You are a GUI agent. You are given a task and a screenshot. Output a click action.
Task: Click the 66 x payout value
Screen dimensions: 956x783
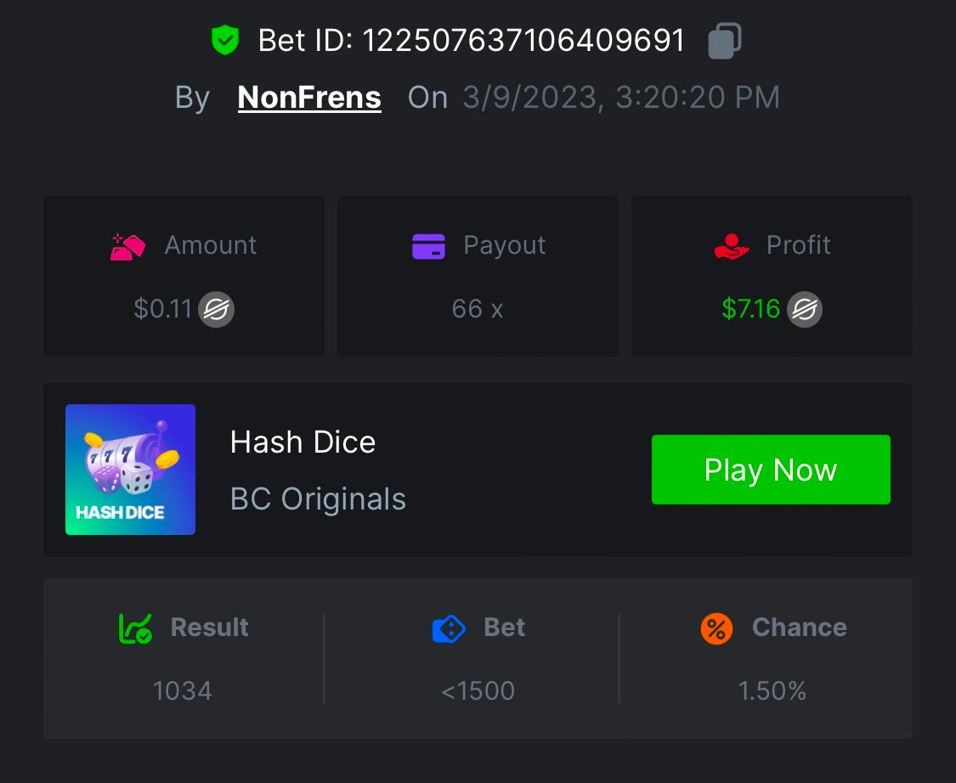point(478,309)
